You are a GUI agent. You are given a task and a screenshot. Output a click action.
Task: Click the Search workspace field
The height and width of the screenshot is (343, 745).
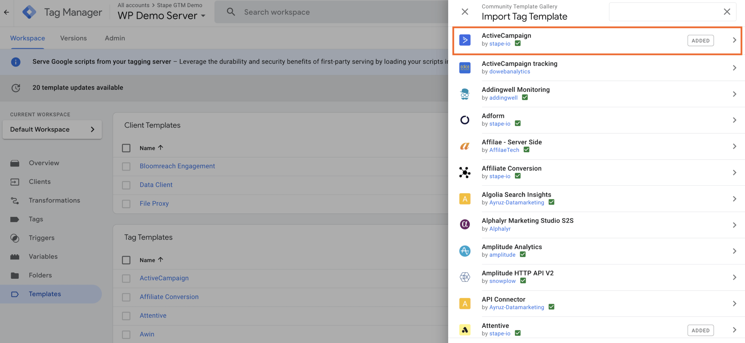pyautogui.click(x=331, y=12)
